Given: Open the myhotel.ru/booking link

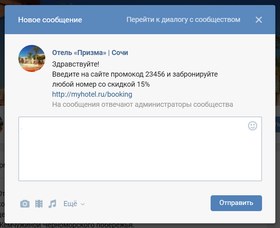Looking at the screenshot, I should (x=92, y=95).
